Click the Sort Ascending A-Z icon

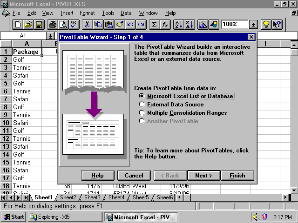point(179,25)
